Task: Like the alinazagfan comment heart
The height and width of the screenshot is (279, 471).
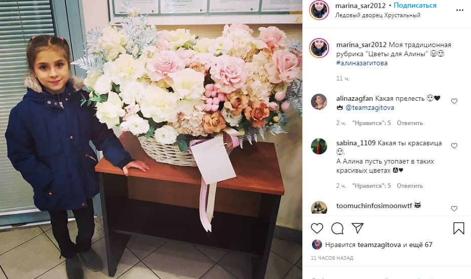Action: point(454,101)
